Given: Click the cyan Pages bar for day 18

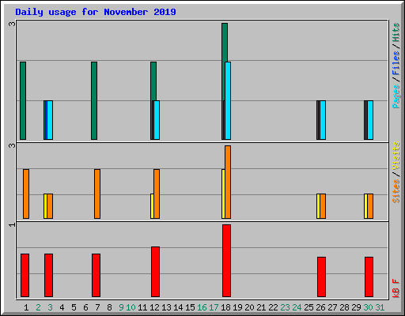Looking at the screenshot, I should pos(228,100).
